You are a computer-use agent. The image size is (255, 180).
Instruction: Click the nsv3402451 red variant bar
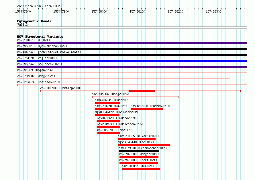(109, 121)
